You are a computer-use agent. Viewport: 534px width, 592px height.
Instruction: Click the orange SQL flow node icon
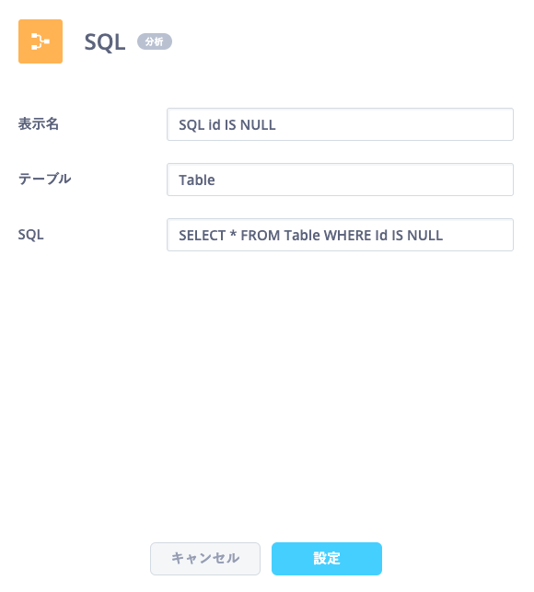click(41, 41)
